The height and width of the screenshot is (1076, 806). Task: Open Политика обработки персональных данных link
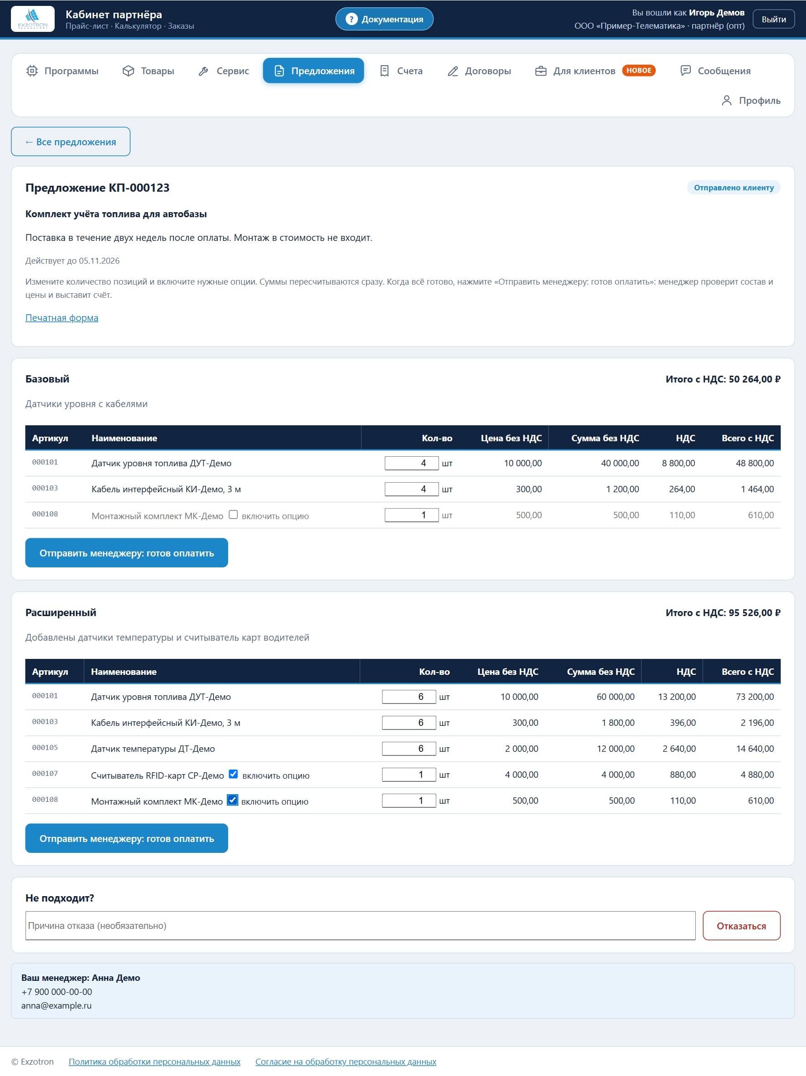[155, 1061]
